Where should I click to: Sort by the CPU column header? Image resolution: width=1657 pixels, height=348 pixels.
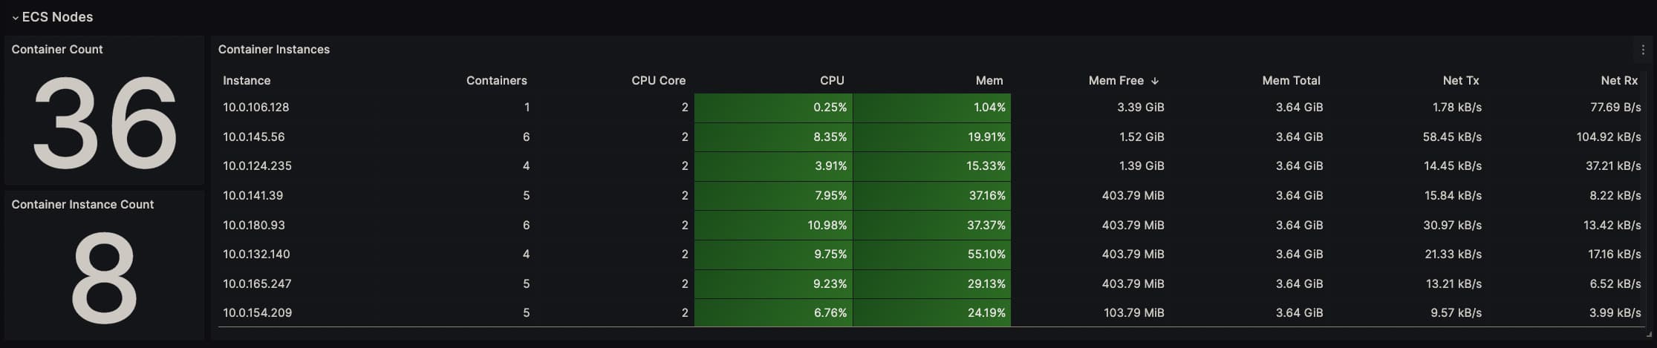point(832,80)
